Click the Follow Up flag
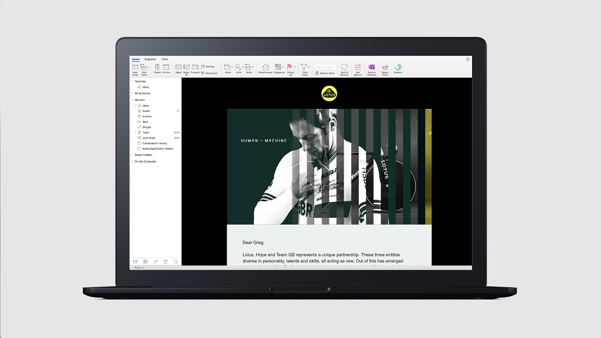The height and width of the screenshot is (338, 601). pos(289,67)
